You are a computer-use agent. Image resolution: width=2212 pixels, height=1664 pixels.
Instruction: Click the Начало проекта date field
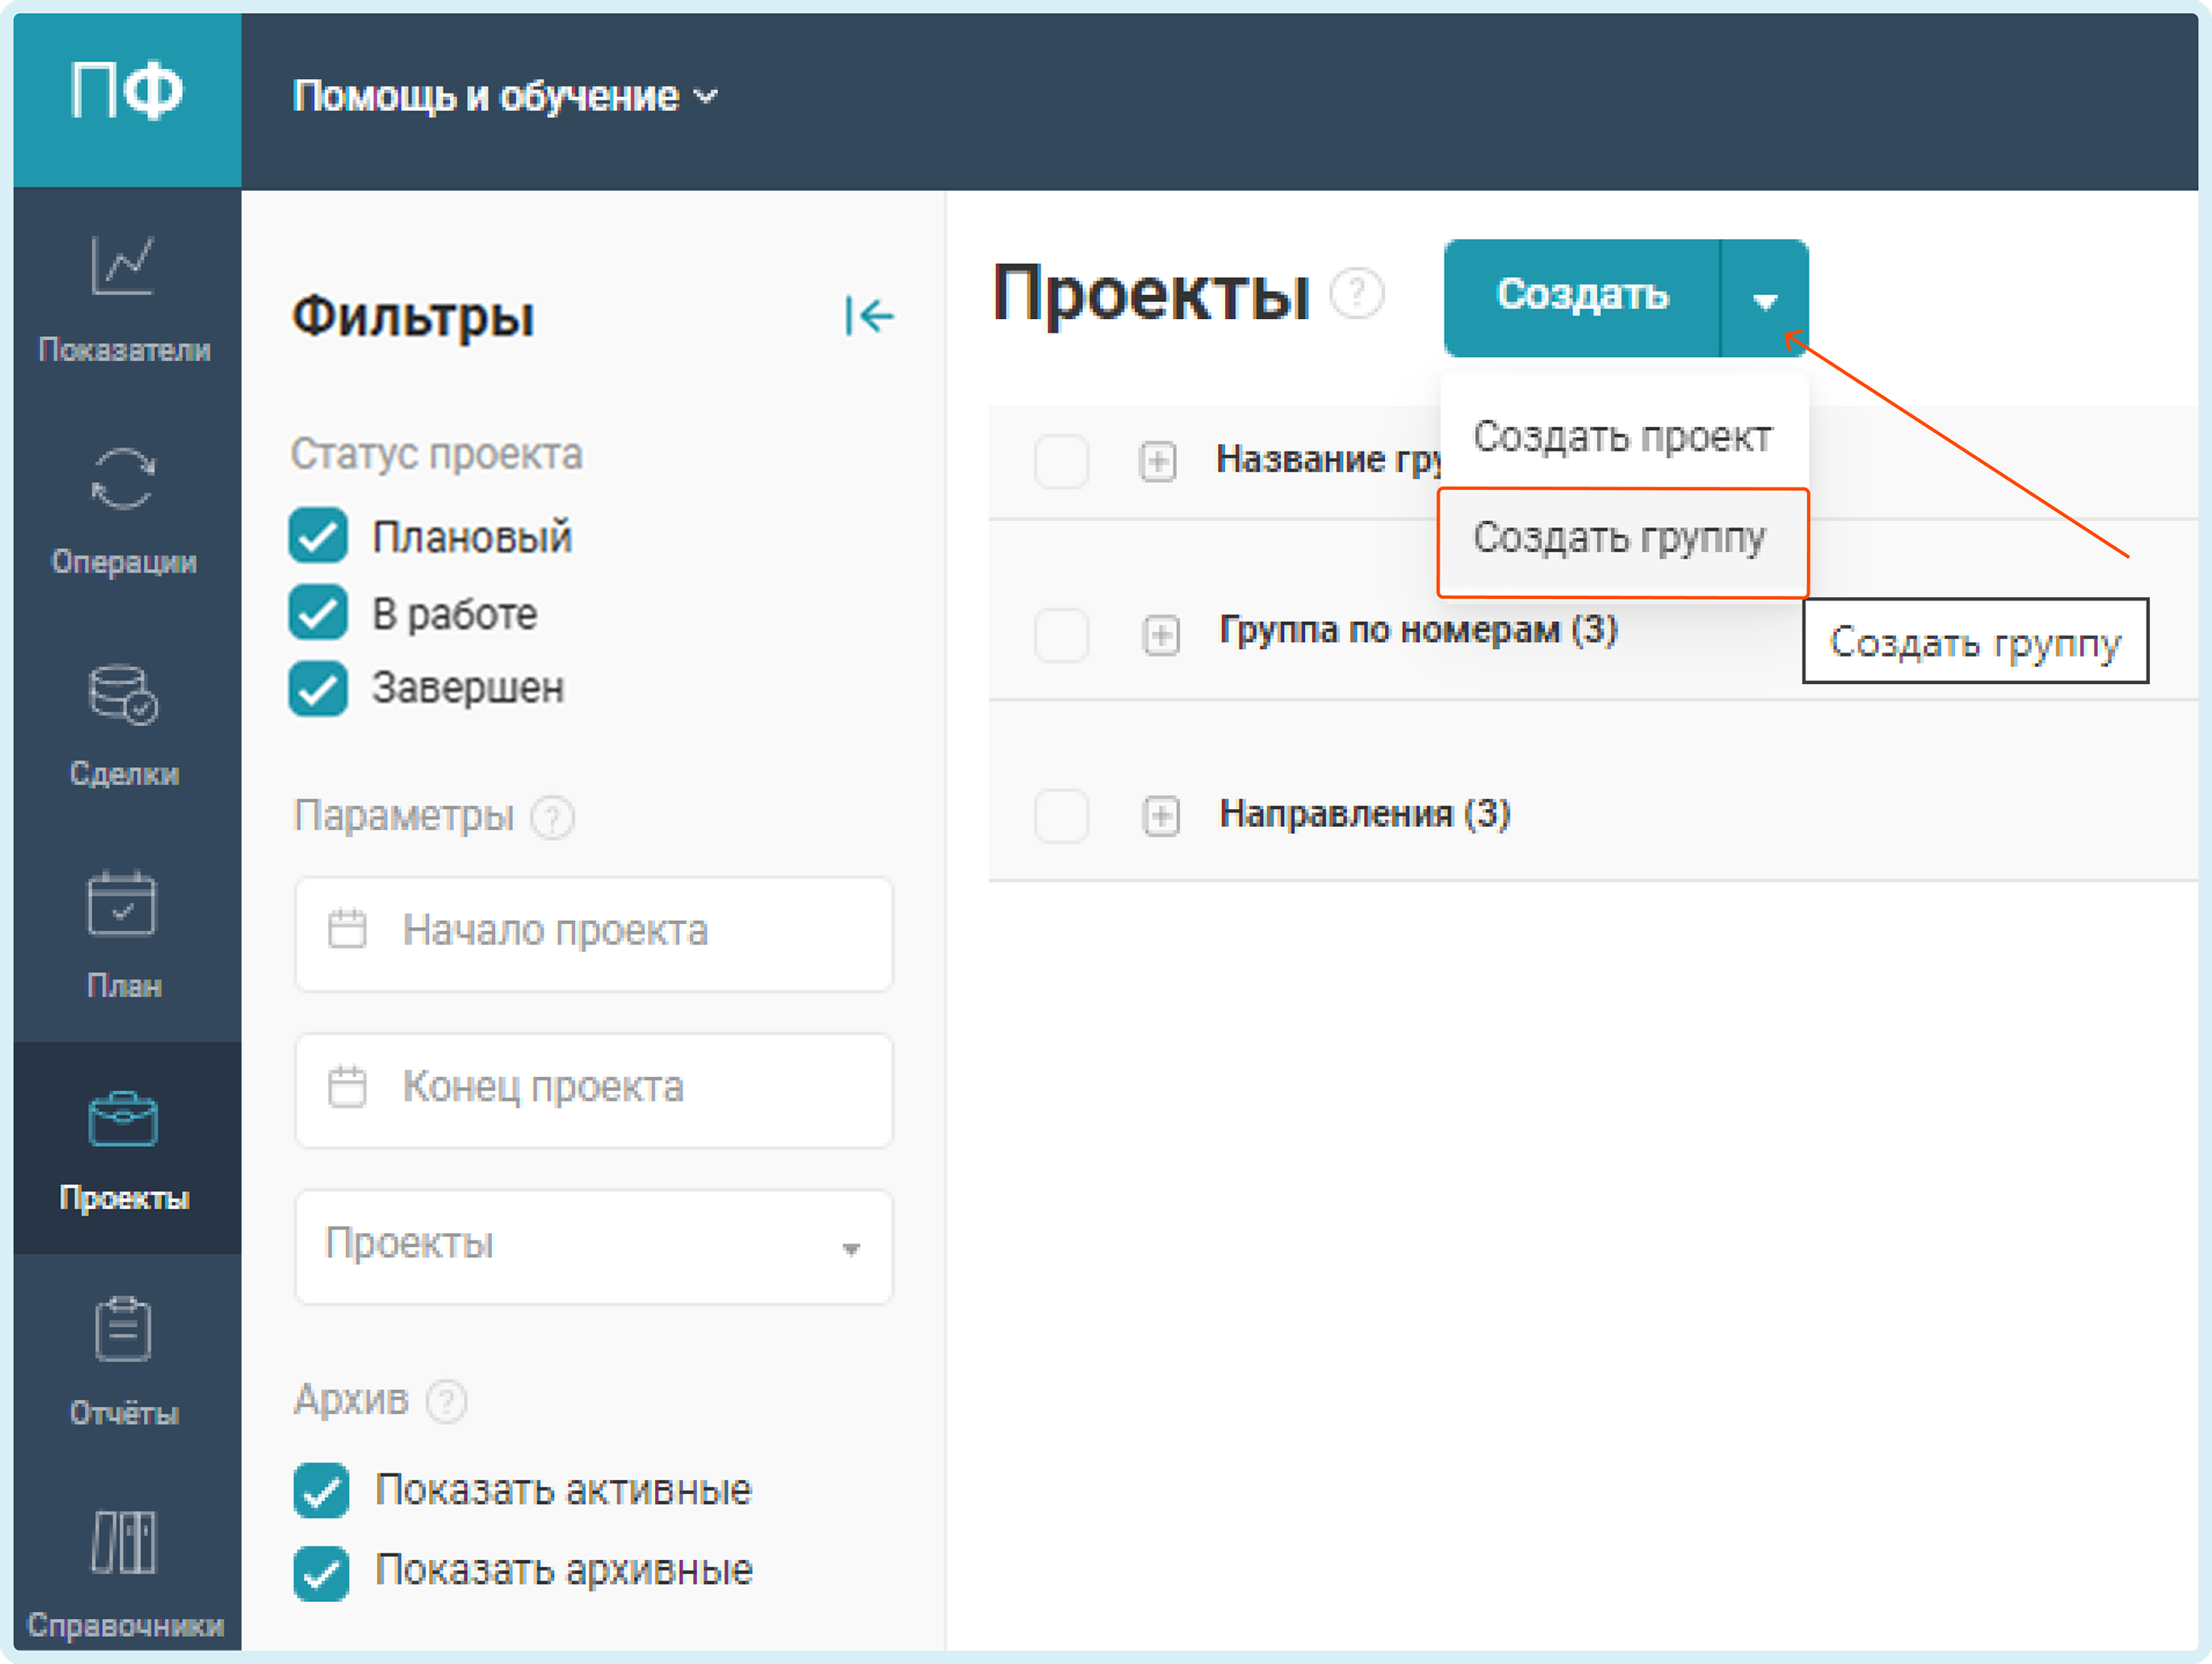point(593,932)
